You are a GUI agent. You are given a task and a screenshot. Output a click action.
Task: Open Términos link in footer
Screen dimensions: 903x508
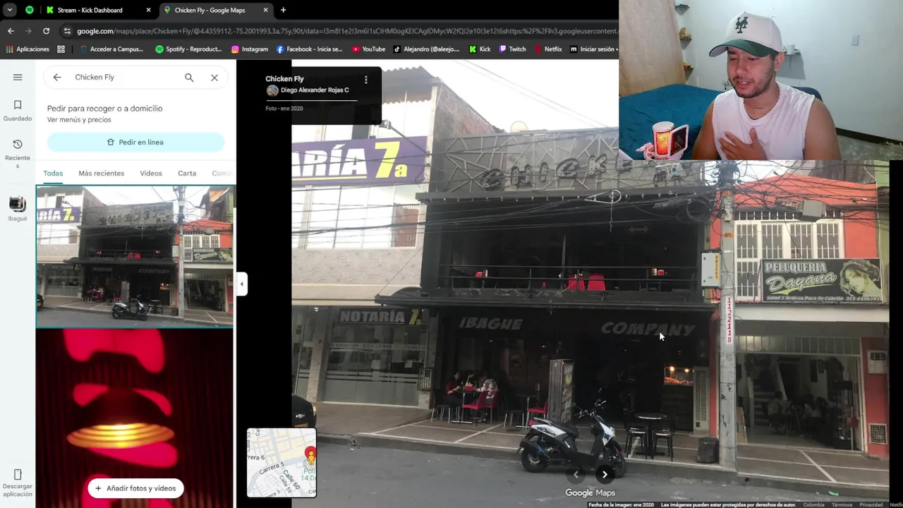pyautogui.click(x=842, y=504)
